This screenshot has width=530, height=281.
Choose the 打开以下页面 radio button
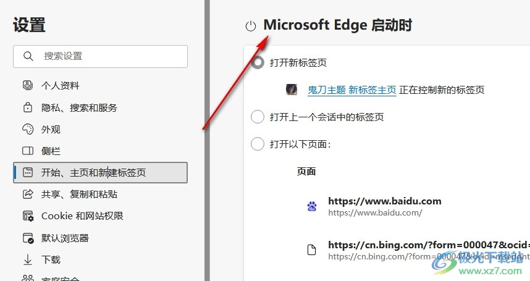pyautogui.click(x=258, y=144)
